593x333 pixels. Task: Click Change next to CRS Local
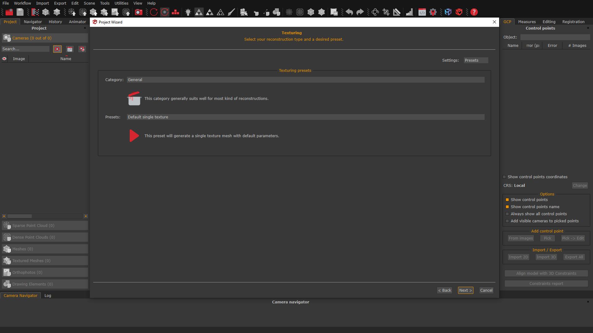[x=580, y=185]
